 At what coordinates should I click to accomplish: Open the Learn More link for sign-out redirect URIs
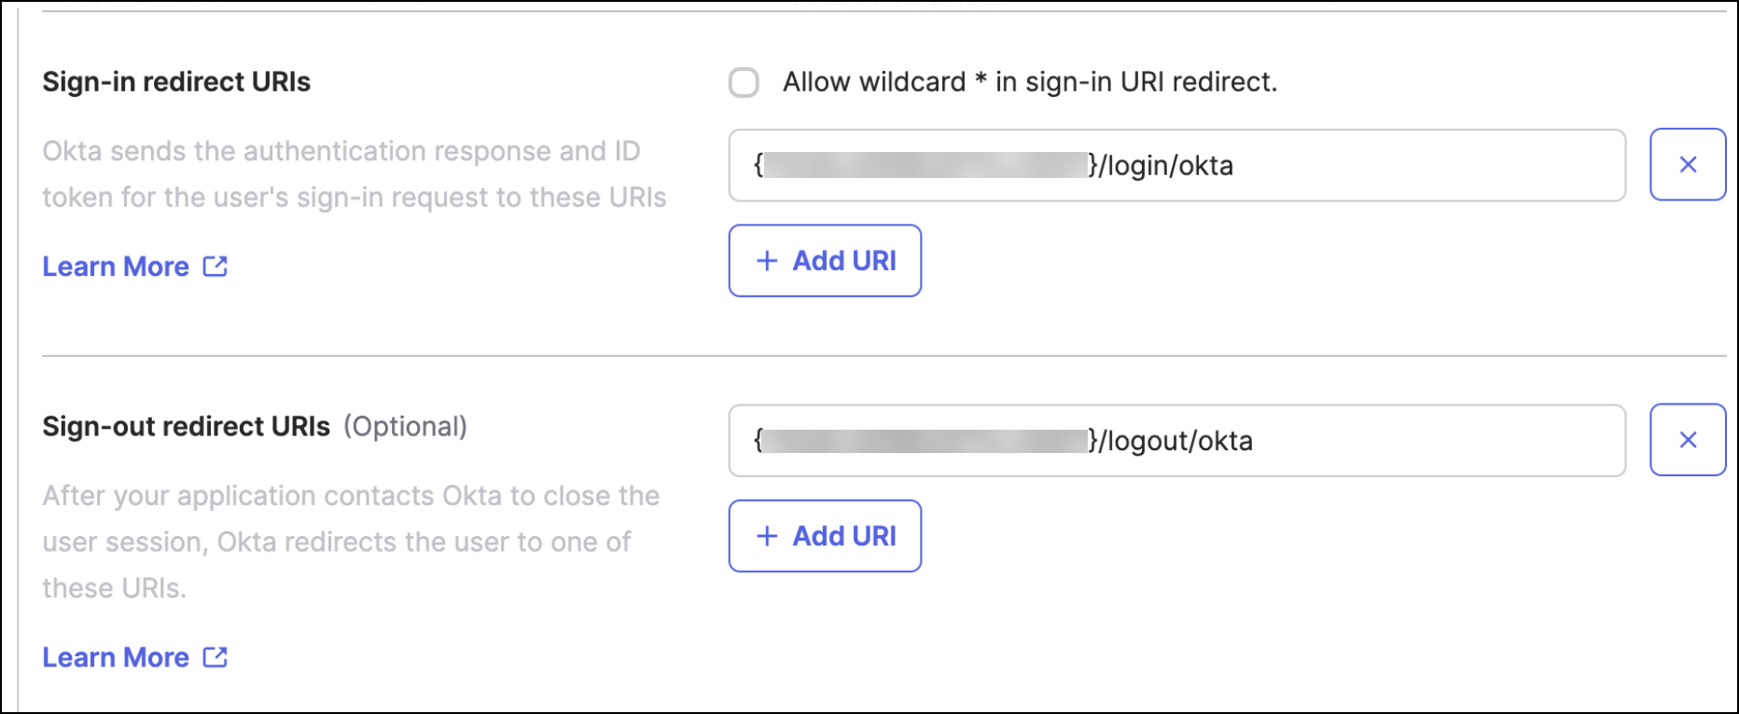(x=116, y=657)
